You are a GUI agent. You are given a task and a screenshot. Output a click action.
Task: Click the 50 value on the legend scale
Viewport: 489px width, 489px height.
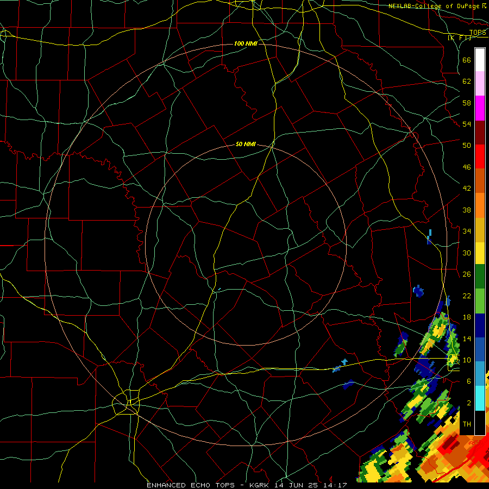(x=467, y=145)
